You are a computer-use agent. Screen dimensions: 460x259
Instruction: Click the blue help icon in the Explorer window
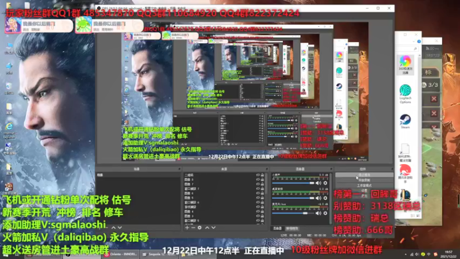pos(419,41)
